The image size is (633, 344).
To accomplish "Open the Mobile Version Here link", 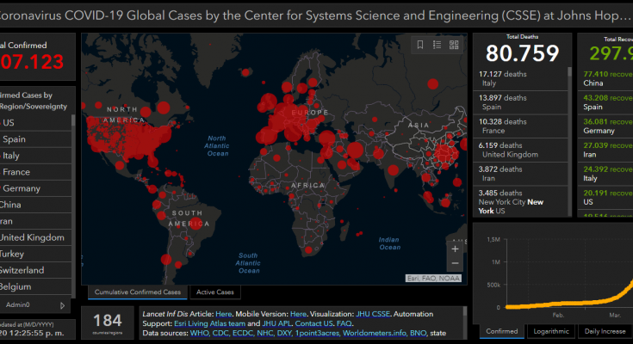I will click(x=298, y=314).
